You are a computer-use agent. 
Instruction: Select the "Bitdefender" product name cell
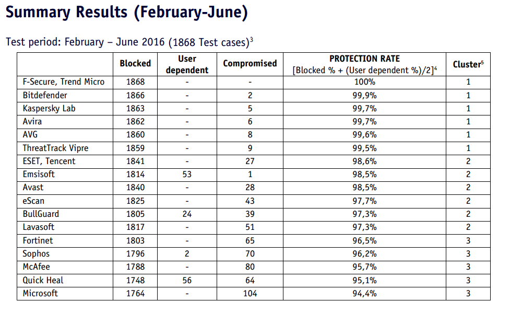pyautogui.click(x=45, y=95)
